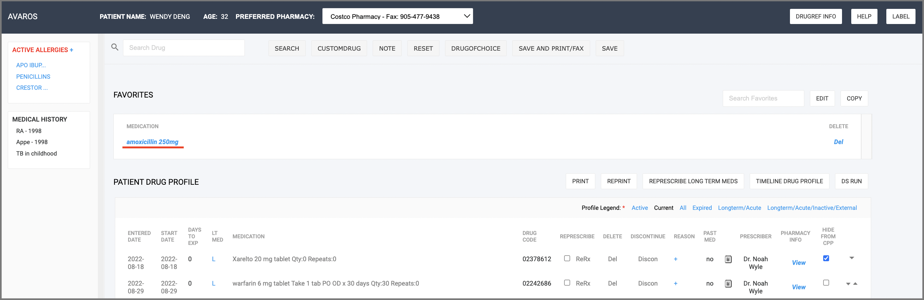Select amoxicillin 250mg favorite

[x=152, y=142]
